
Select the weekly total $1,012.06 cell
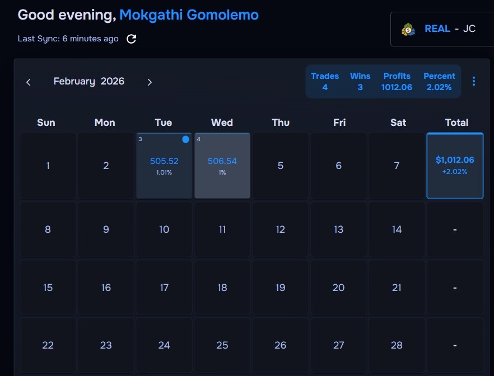coord(455,166)
